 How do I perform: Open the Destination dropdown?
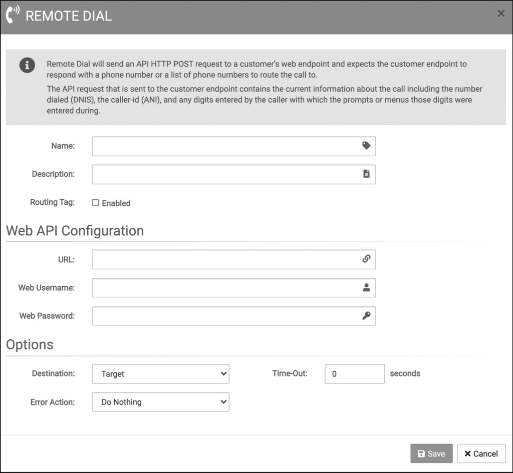[x=160, y=374]
